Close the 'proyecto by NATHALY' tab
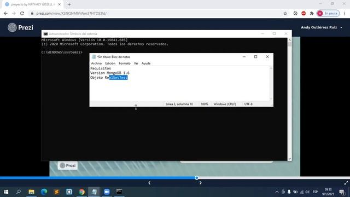Viewport: 350px width, 197px height. pos(60,4)
